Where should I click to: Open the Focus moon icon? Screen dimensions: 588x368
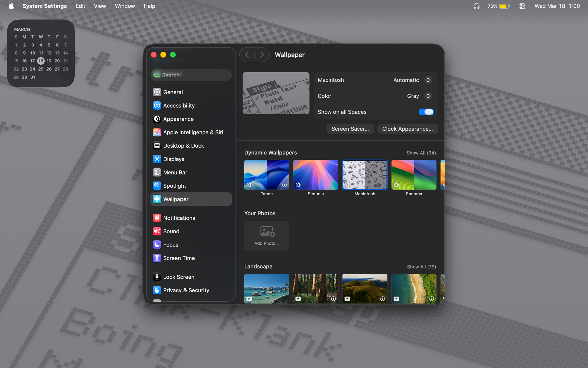coord(157,245)
